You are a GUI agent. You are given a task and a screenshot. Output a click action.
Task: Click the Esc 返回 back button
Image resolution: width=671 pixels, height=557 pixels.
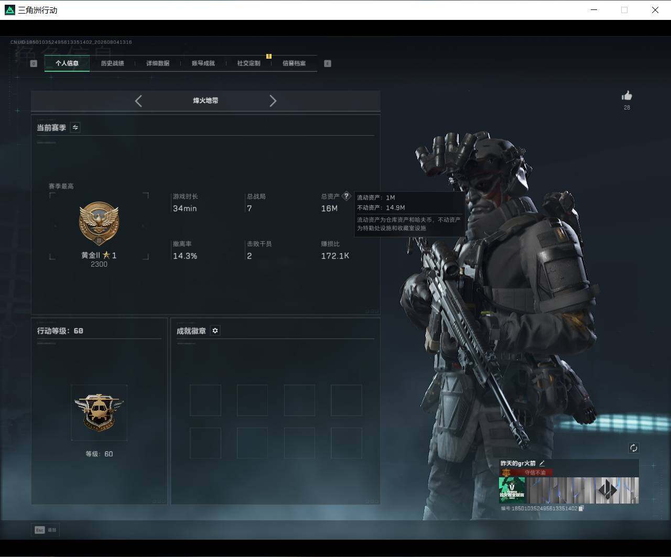point(45,530)
